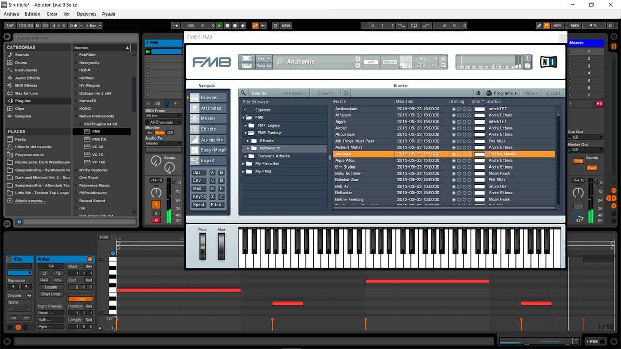Click the FM8 browser refresh icon
The width and height of the screenshot is (621, 349).
346,93
